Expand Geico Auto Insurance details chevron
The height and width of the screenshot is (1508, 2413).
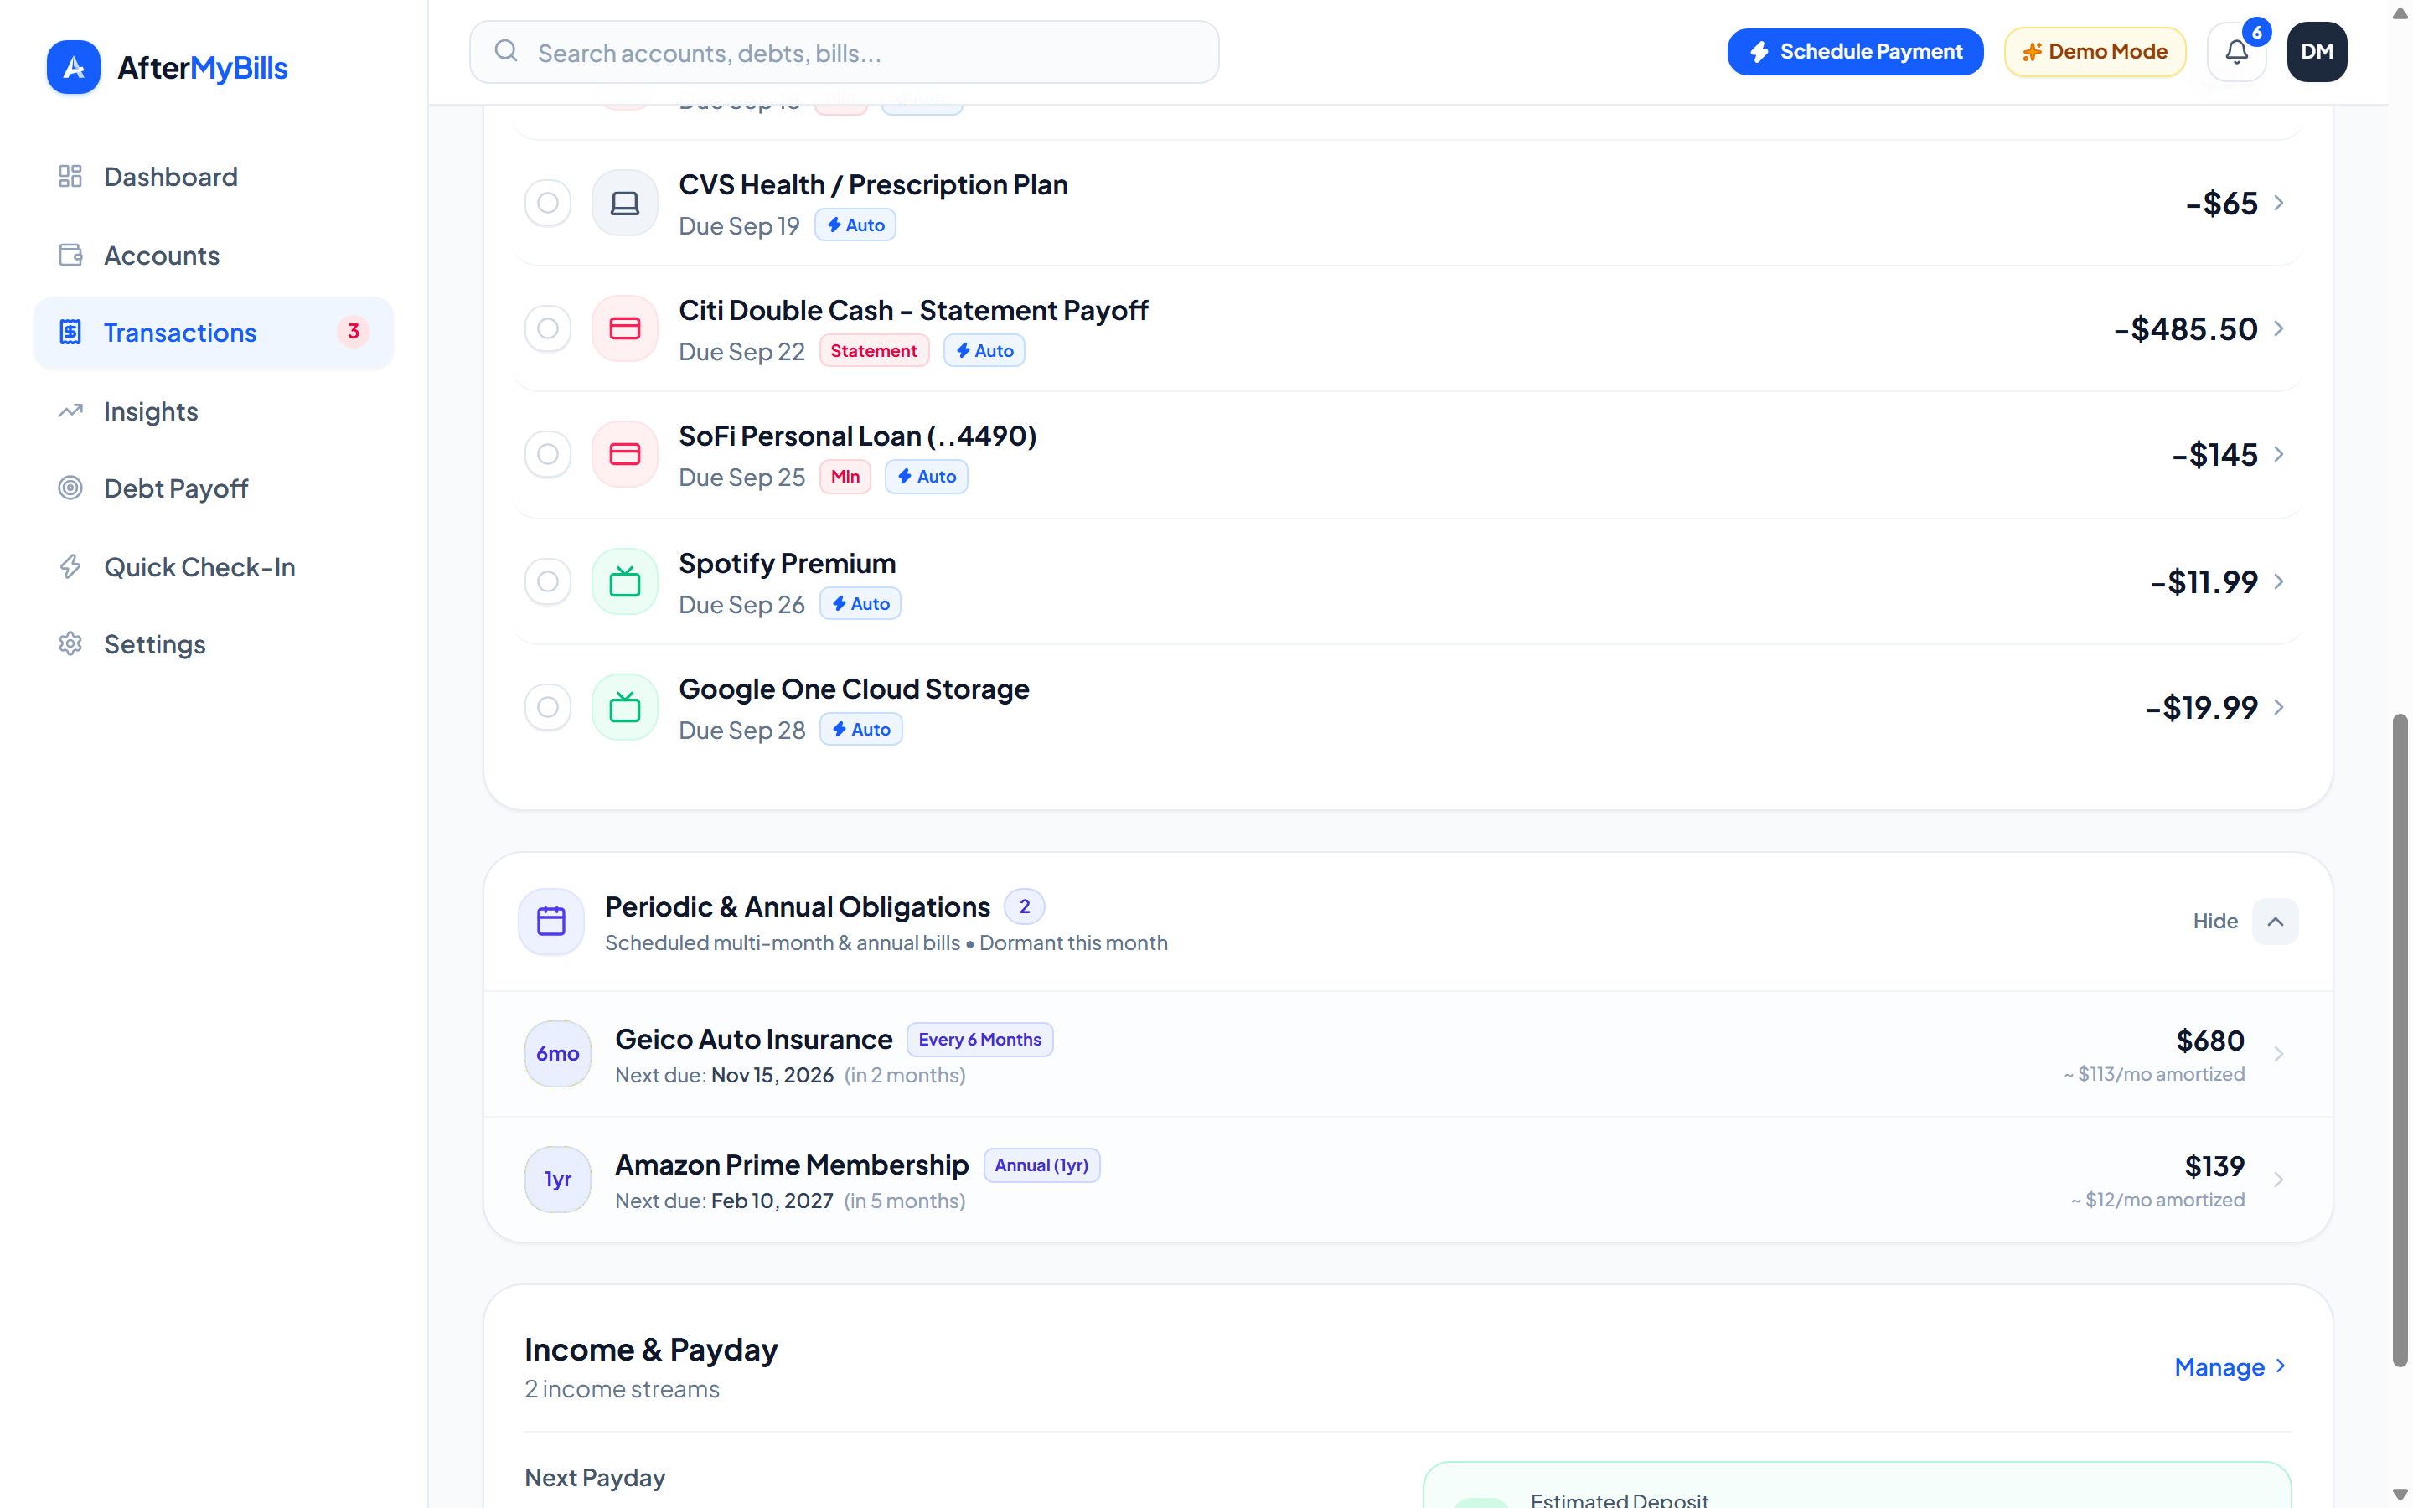point(2280,1054)
